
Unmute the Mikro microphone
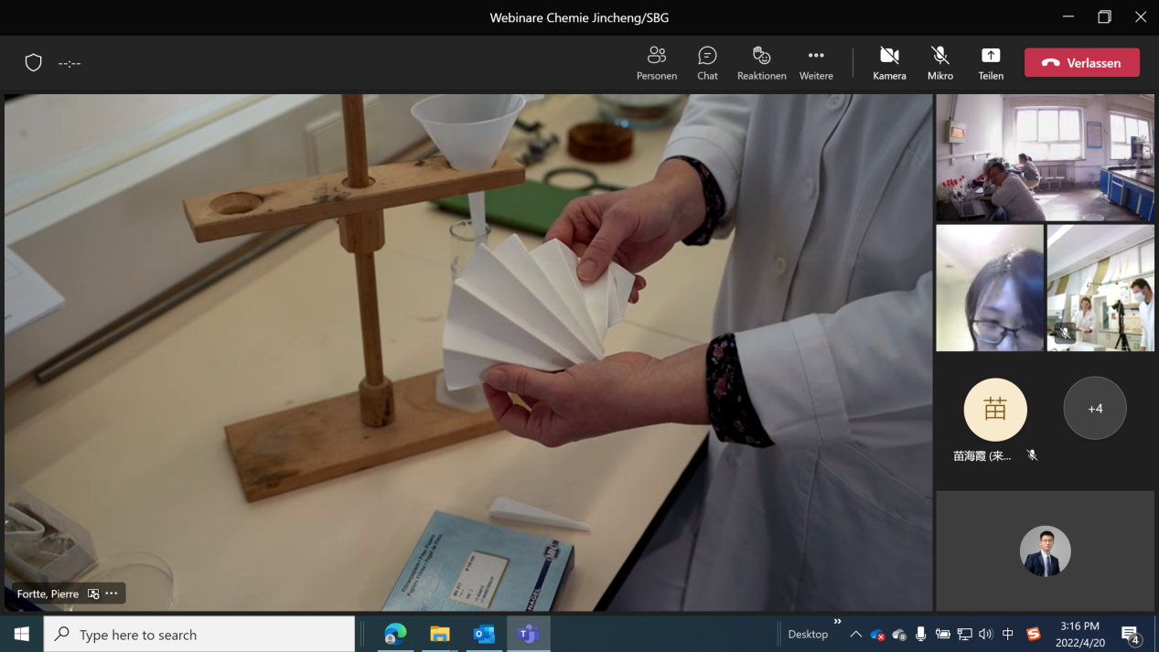point(939,63)
